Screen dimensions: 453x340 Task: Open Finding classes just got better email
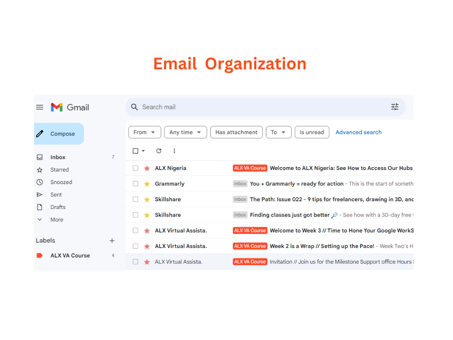pyautogui.click(x=290, y=215)
